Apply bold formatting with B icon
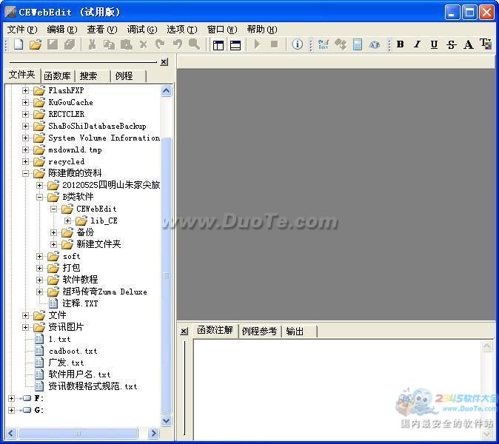 (401, 44)
